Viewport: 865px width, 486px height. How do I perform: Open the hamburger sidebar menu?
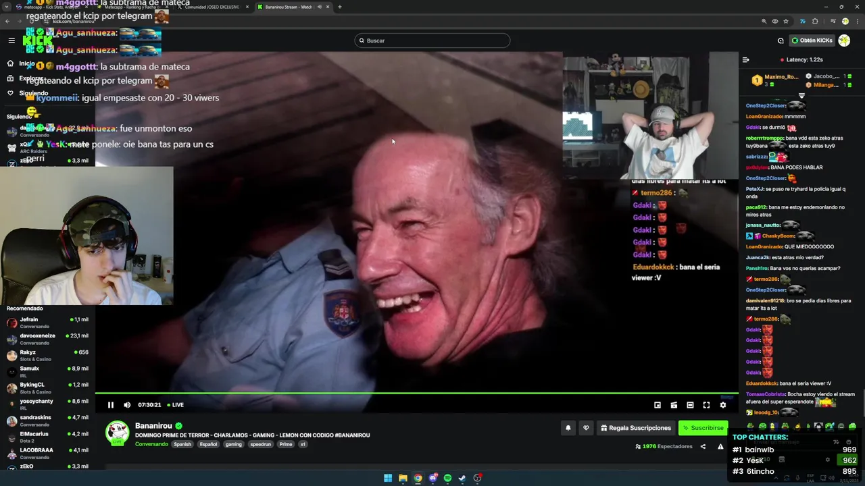(11, 40)
